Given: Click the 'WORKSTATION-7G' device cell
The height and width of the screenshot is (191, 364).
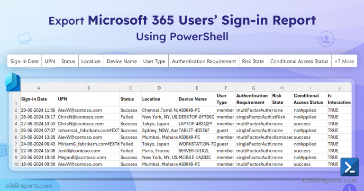Looking at the screenshot, I should 197,144.
